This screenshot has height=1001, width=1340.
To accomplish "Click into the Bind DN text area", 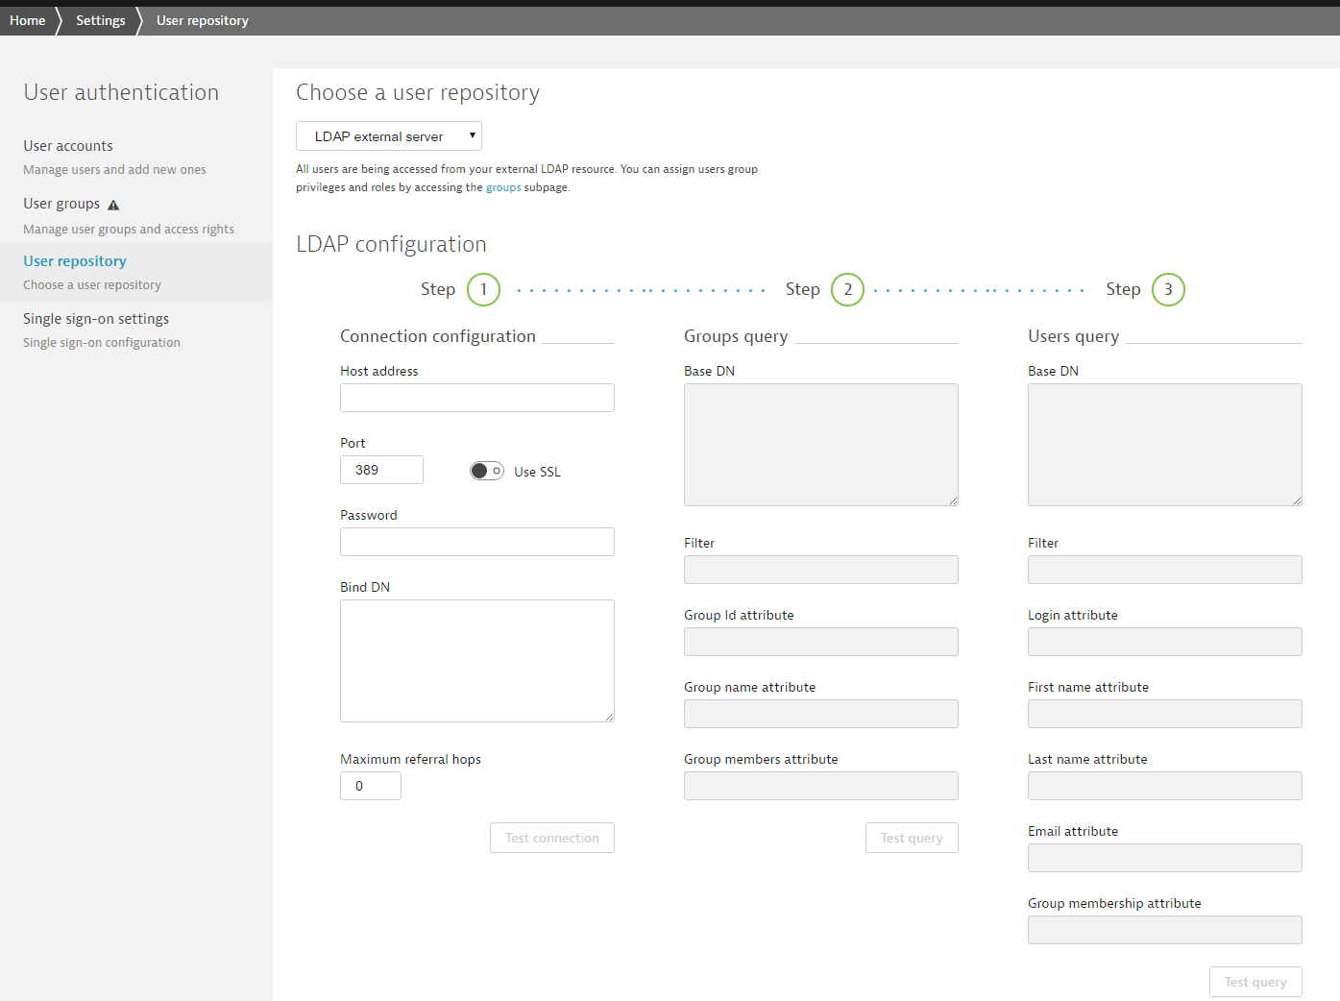I will click(477, 661).
